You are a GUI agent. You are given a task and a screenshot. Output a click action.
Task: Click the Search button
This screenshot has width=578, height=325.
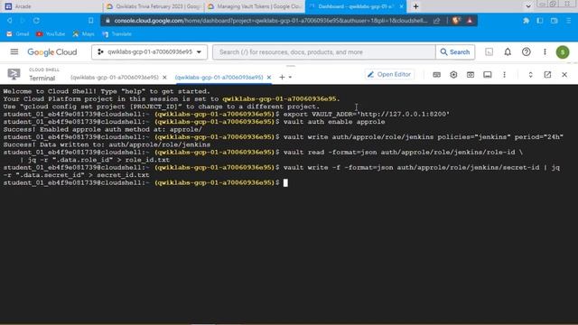click(x=455, y=52)
